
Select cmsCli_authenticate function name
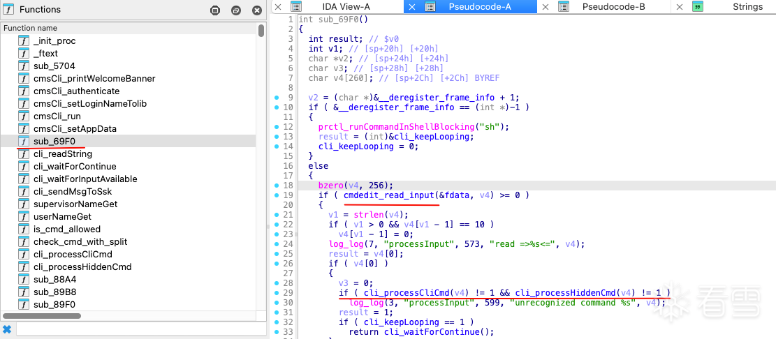(76, 91)
